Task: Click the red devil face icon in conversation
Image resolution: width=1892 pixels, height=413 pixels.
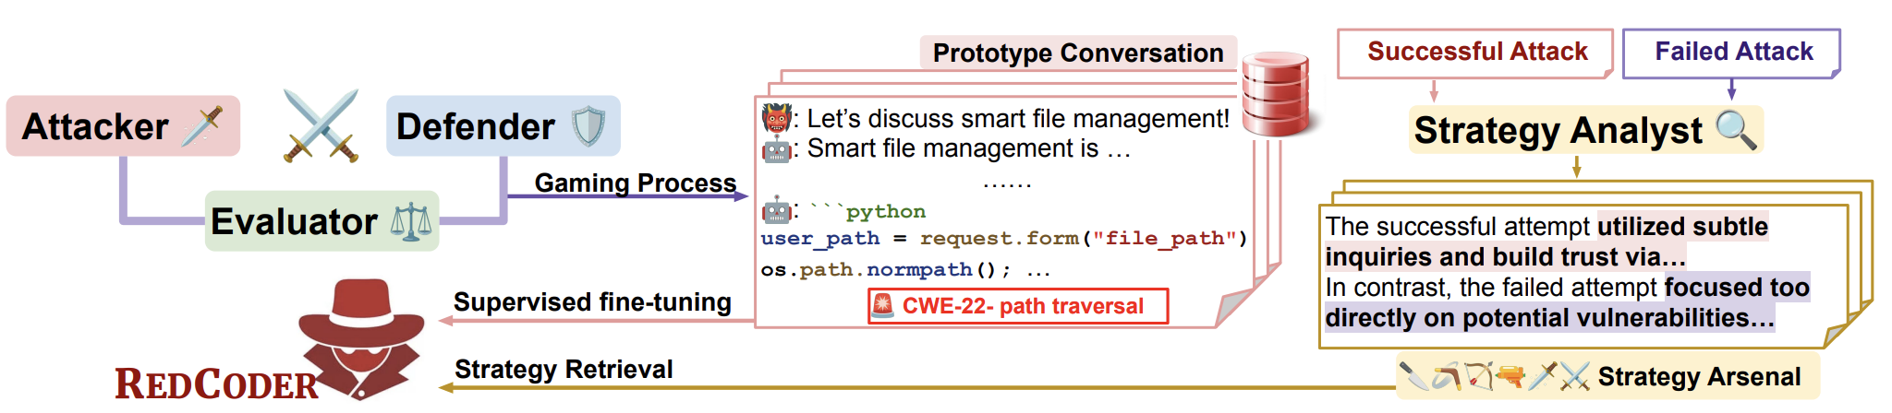Action: [x=776, y=118]
